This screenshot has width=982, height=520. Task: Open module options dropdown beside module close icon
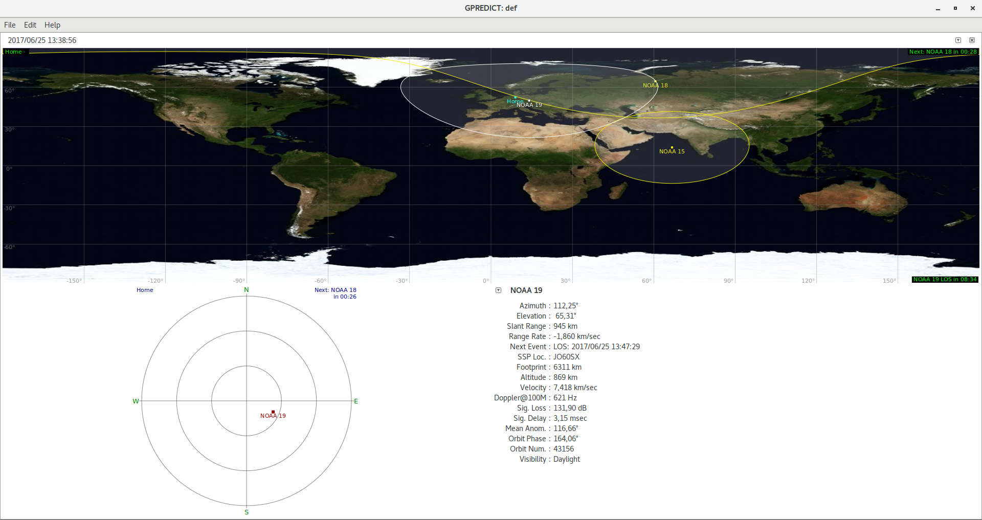tap(958, 40)
